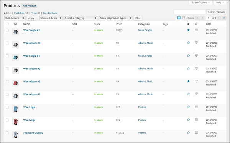Toggle featured star for Woo Single #2

[188, 30]
